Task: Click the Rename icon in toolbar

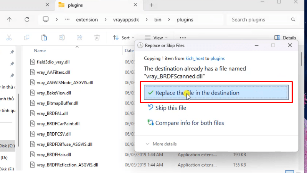Action: (62, 38)
